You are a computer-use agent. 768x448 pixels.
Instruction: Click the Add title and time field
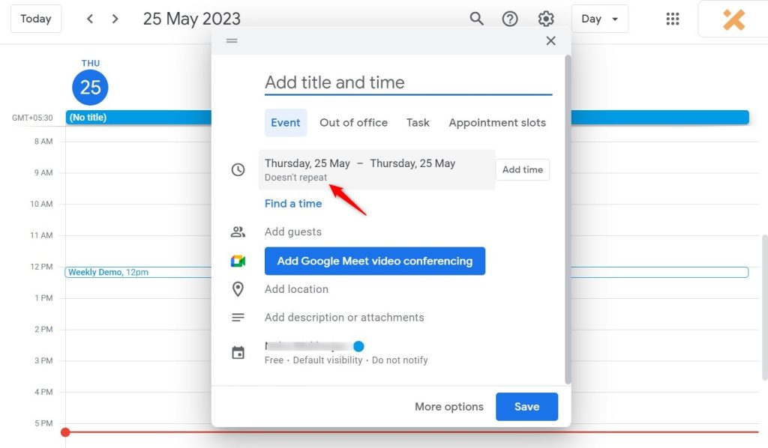point(409,82)
